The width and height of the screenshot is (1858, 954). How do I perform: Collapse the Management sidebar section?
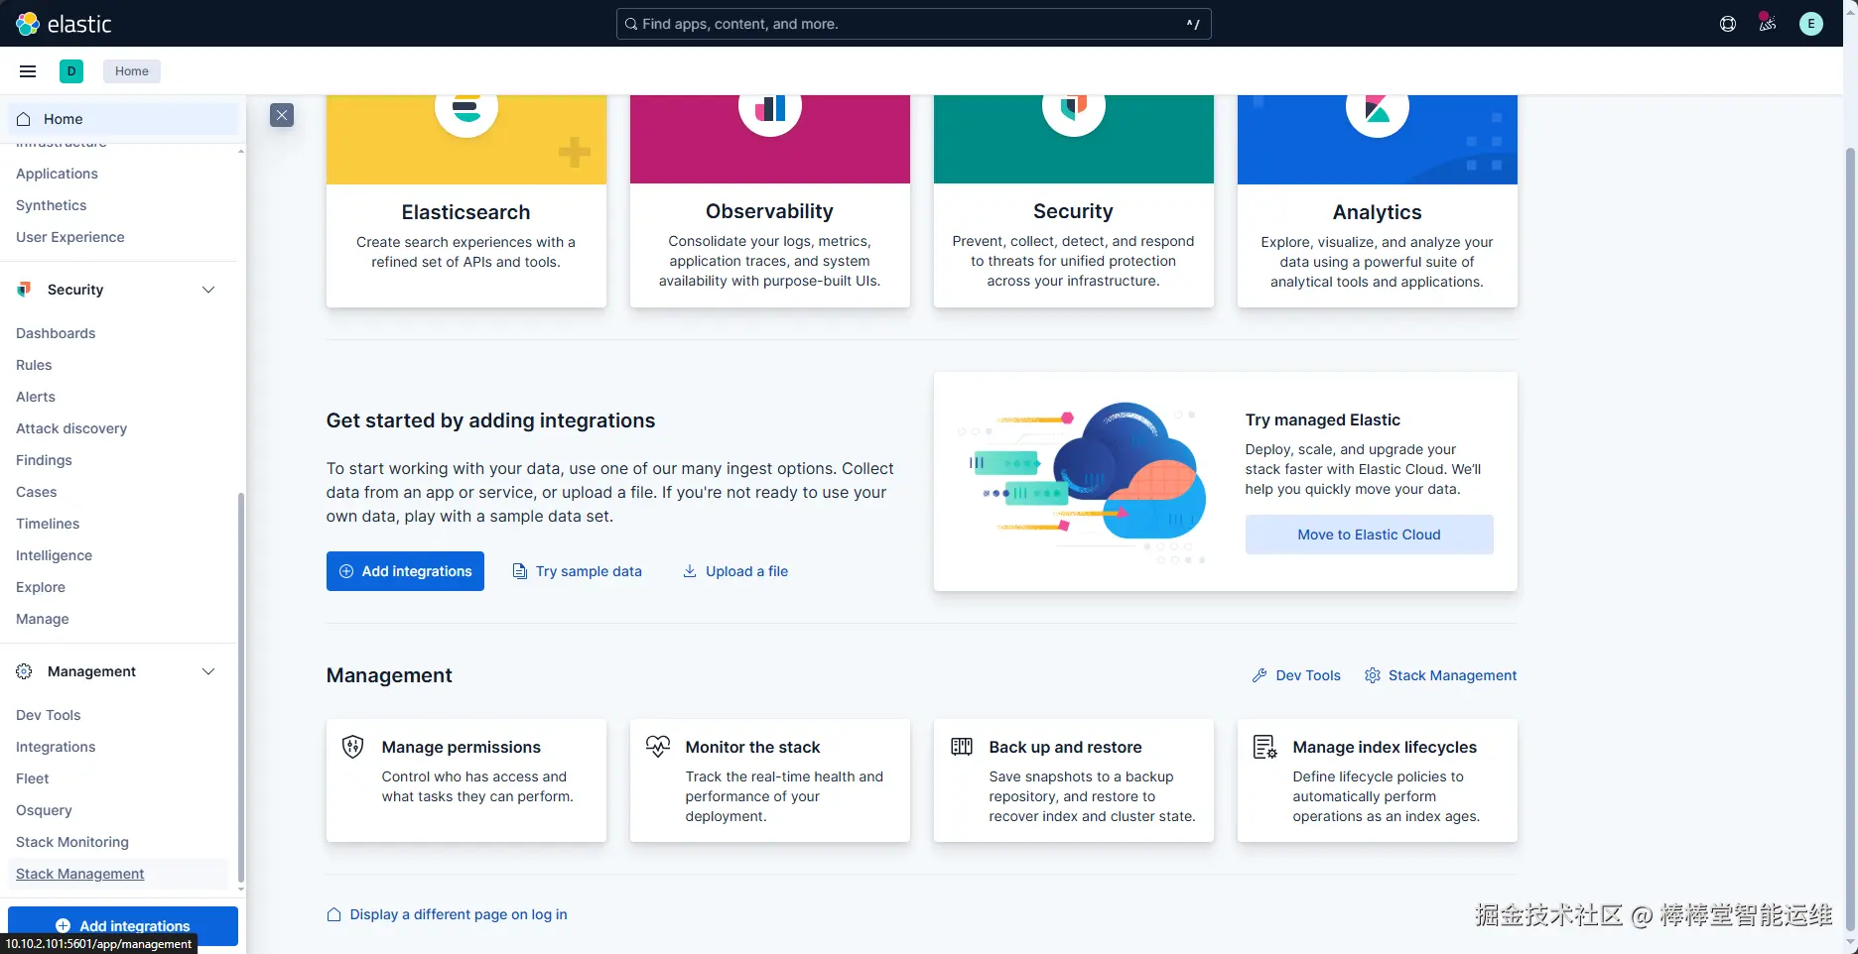(208, 671)
